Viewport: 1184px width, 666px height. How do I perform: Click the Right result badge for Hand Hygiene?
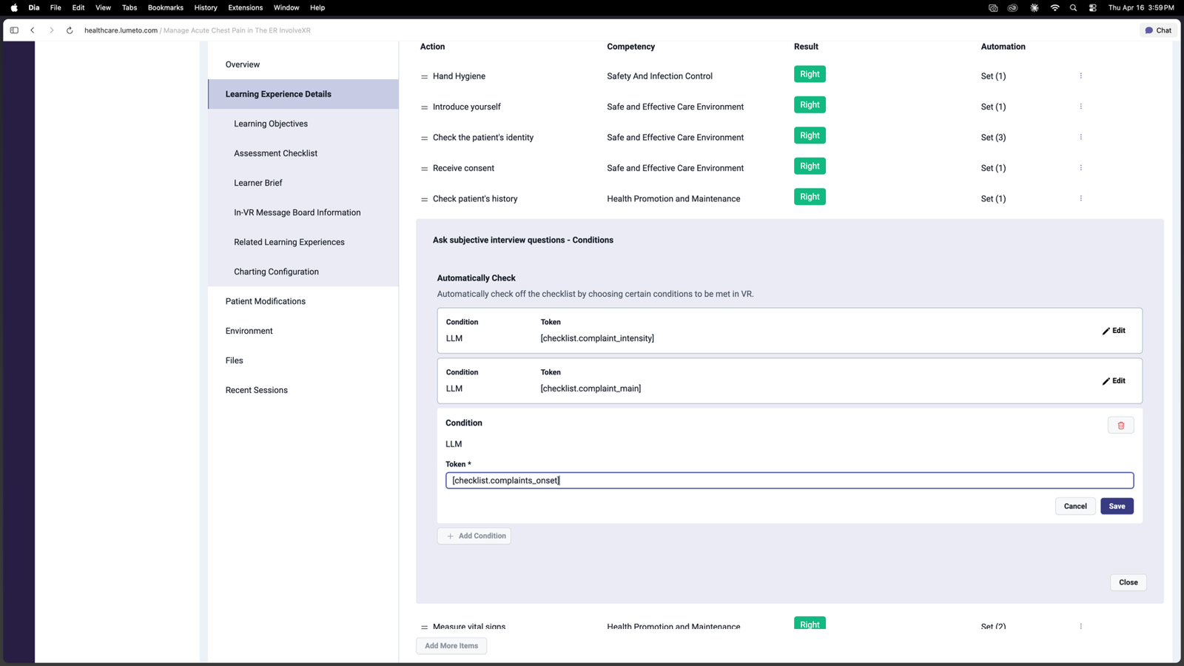click(810, 74)
